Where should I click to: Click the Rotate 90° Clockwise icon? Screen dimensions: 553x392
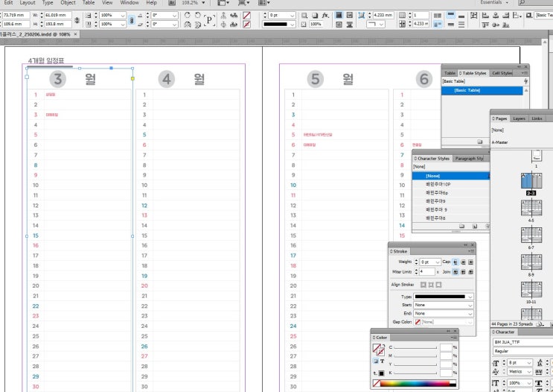[188, 15]
